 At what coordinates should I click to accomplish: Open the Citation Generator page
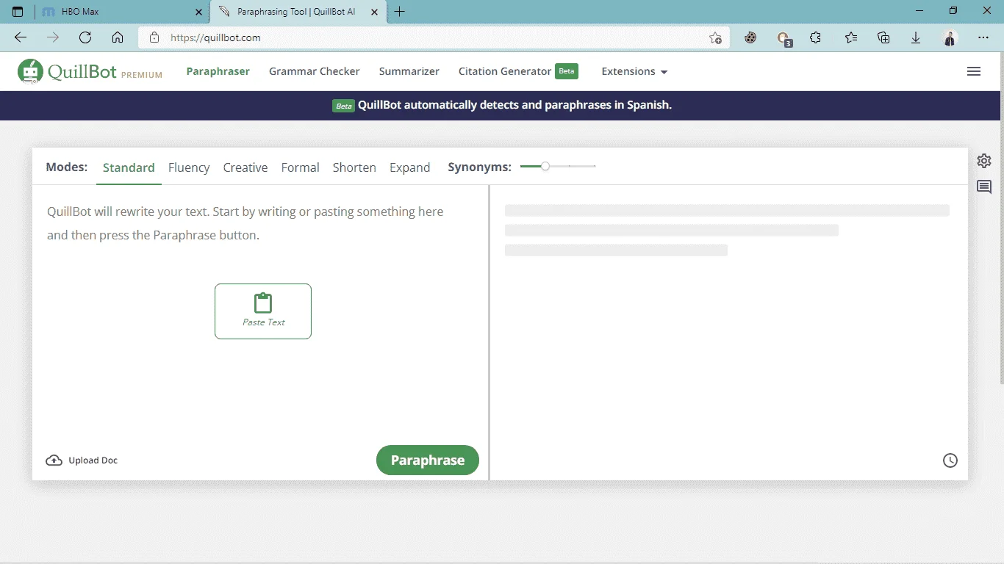click(505, 71)
